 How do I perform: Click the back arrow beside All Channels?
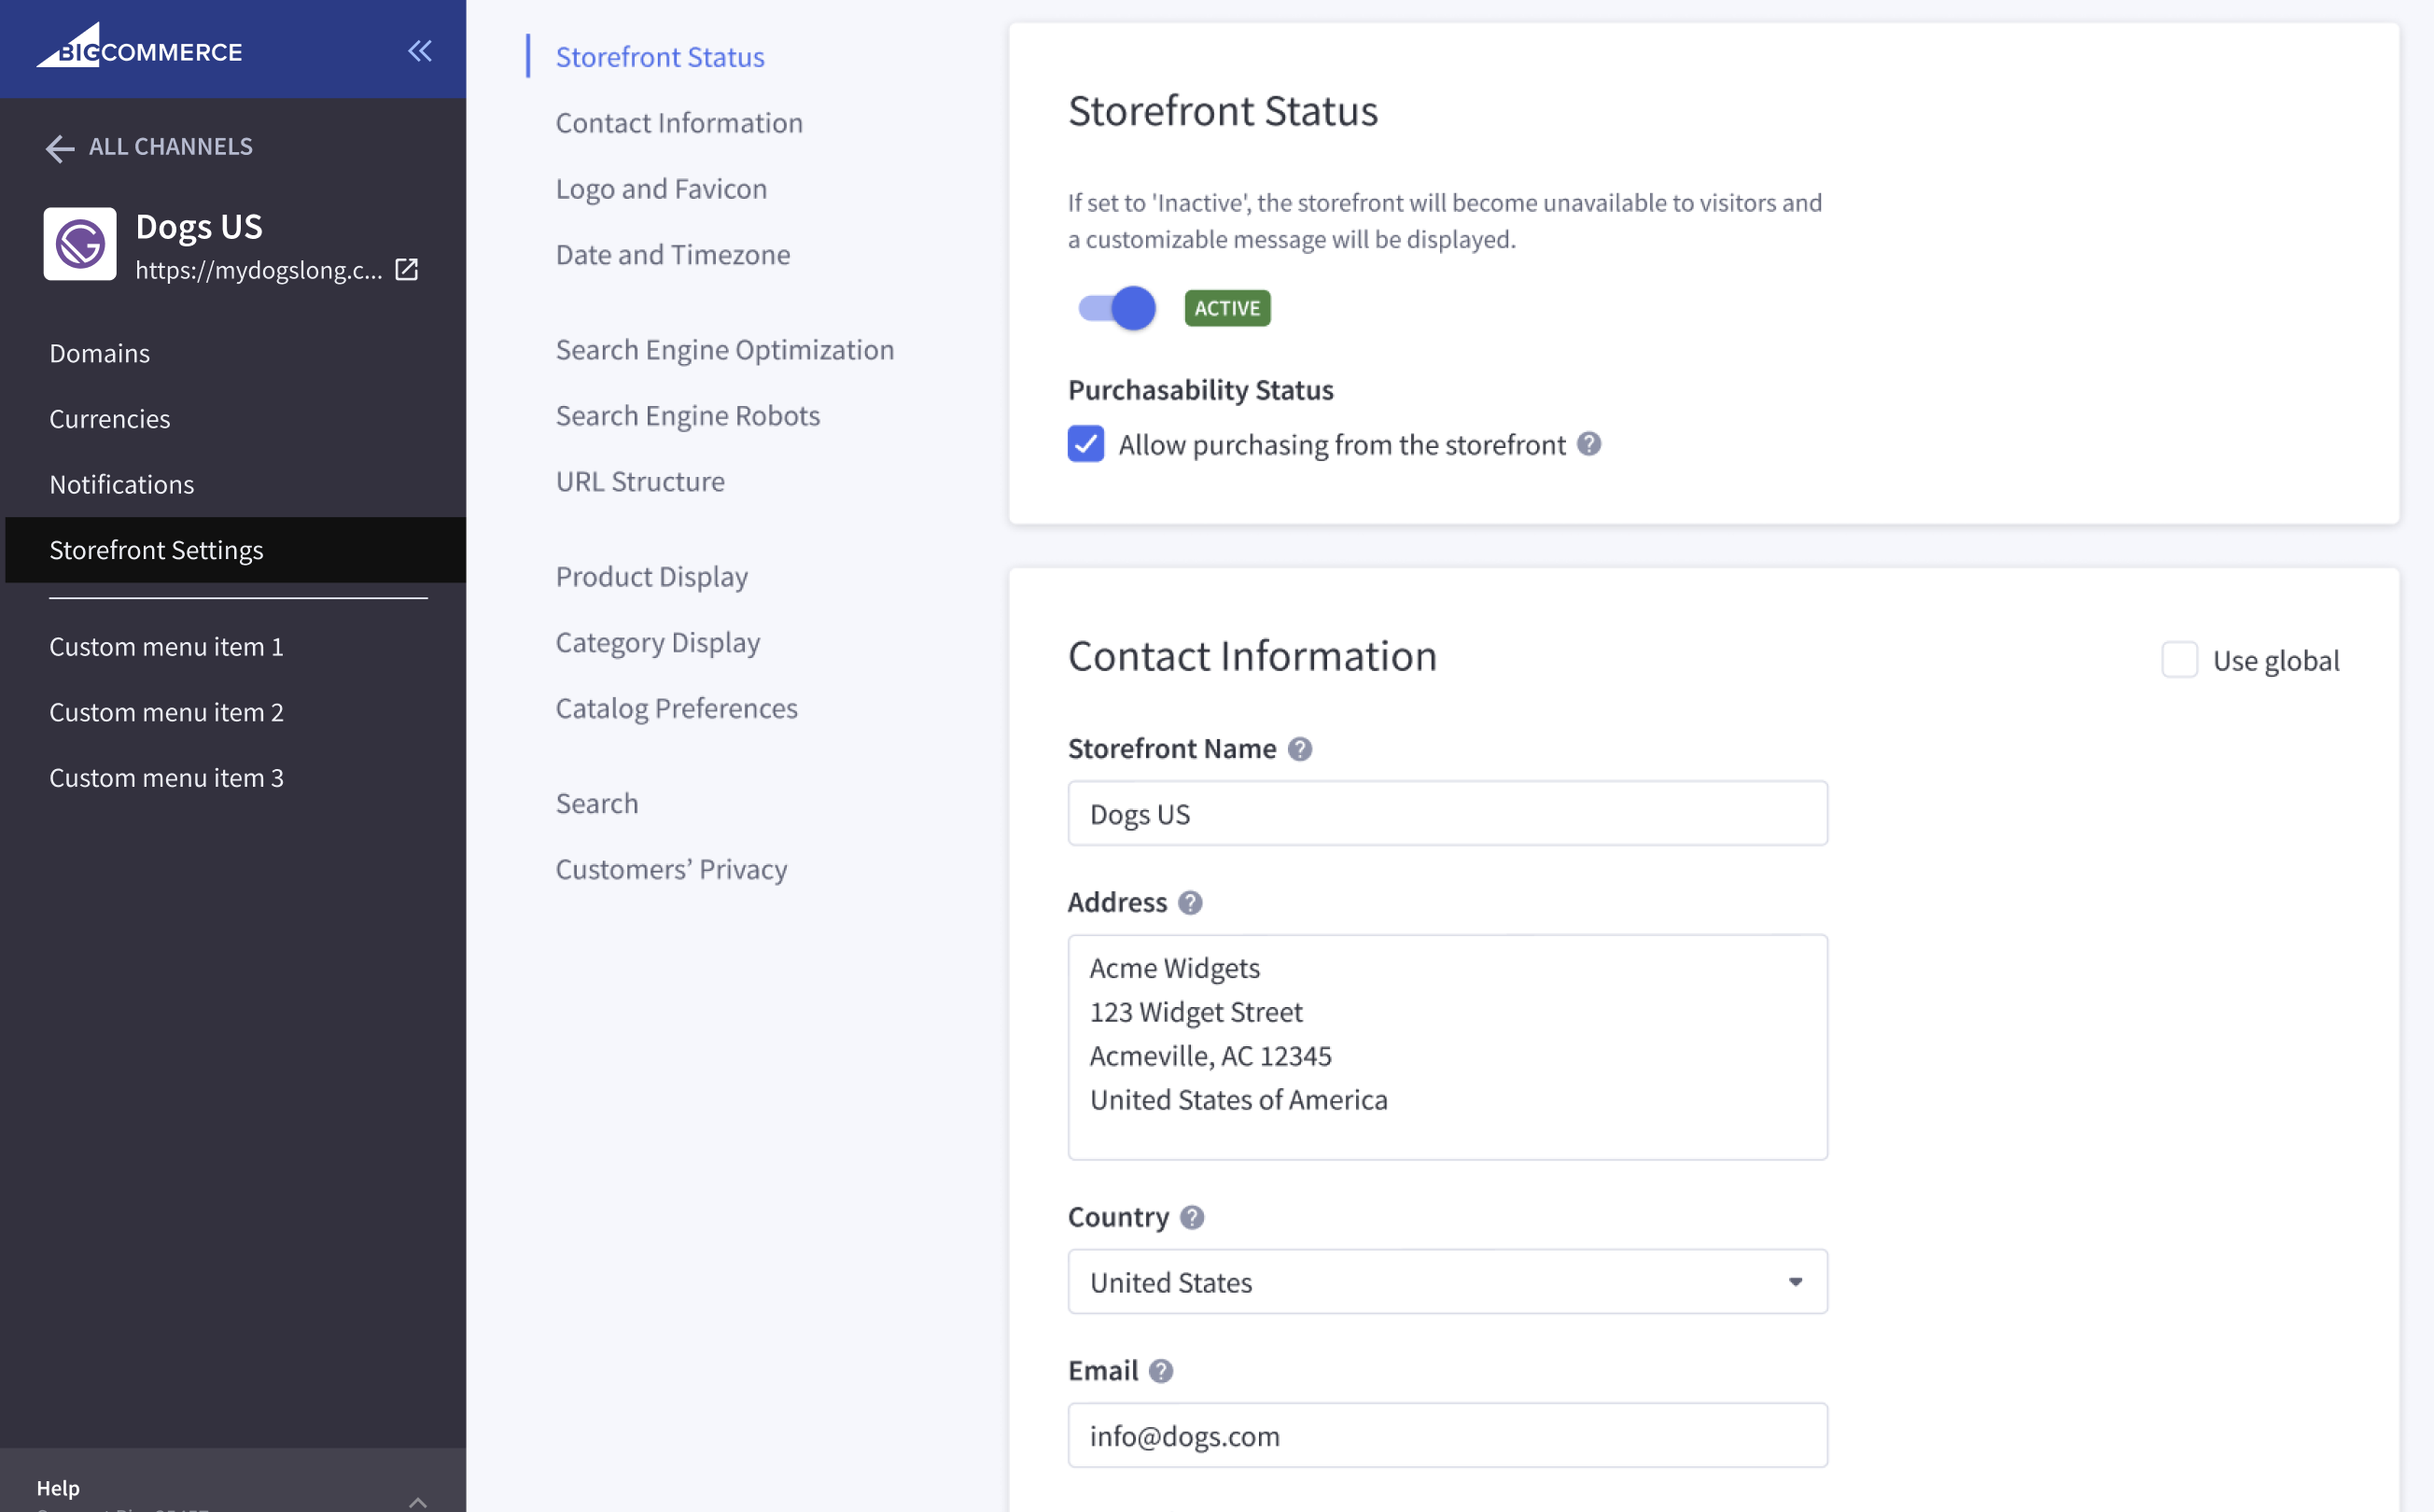tap(60, 148)
